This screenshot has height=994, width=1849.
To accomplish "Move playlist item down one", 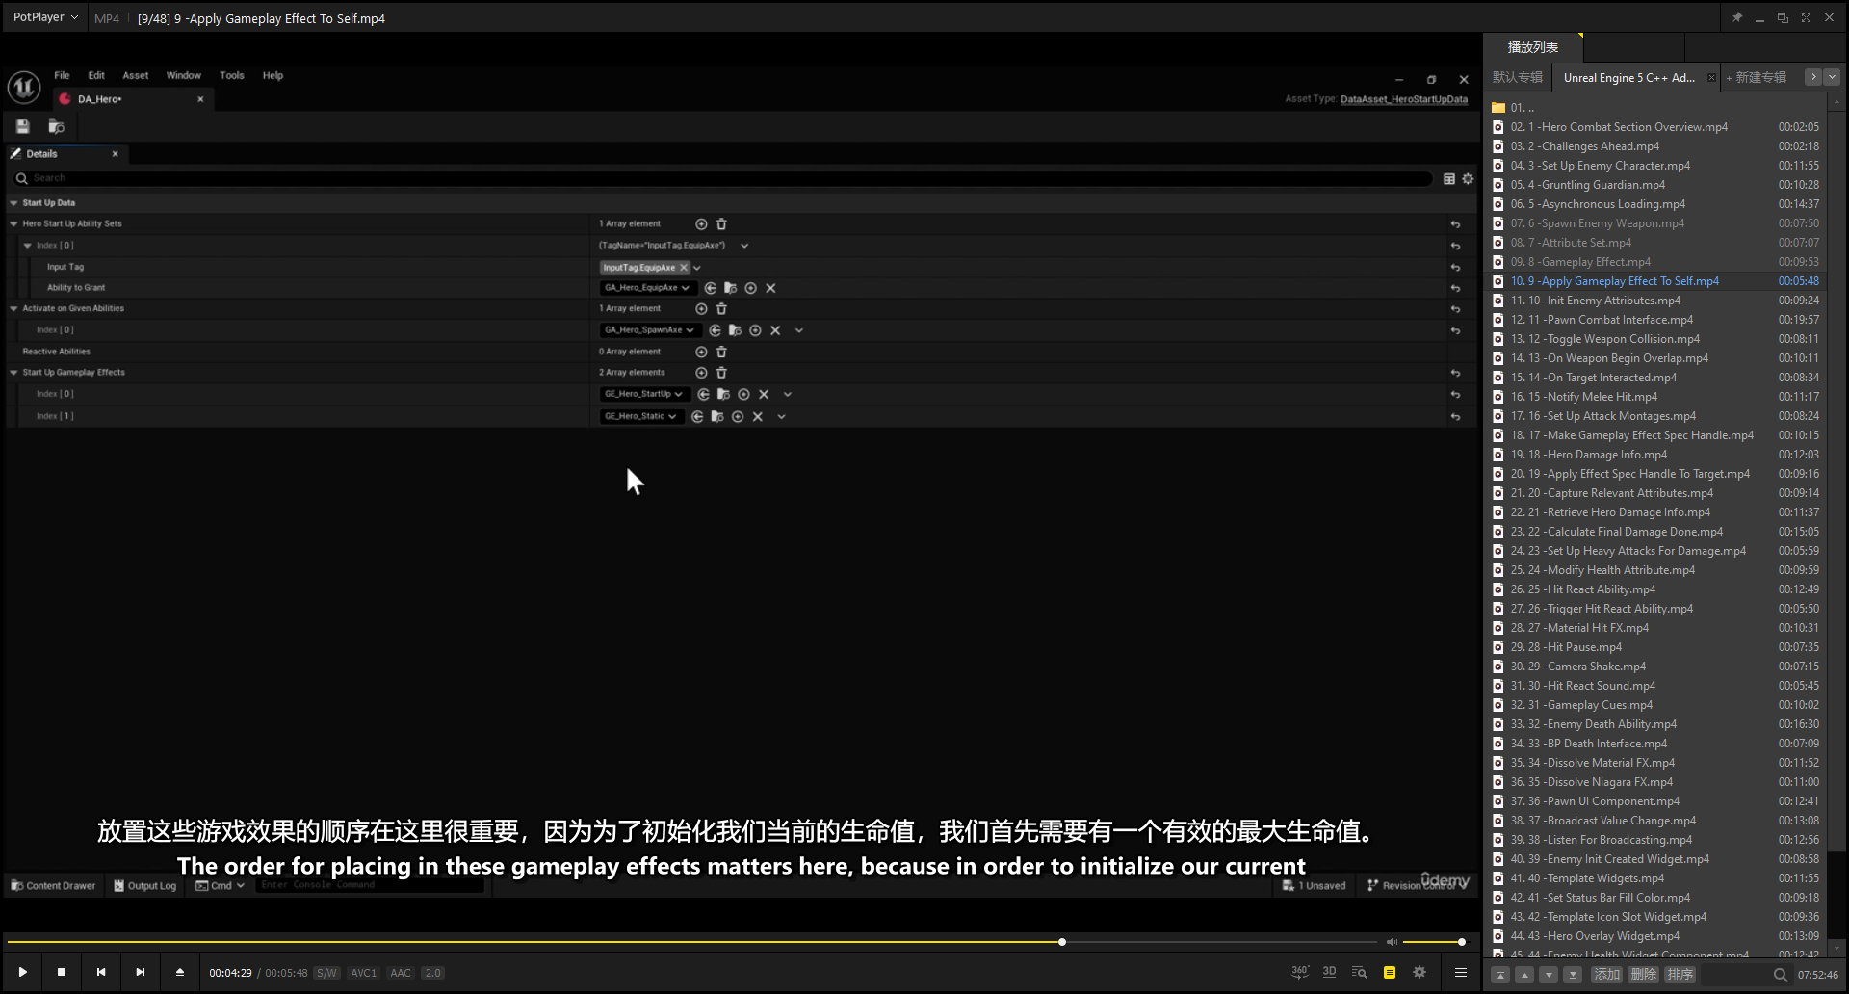I will tap(1549, 975).
